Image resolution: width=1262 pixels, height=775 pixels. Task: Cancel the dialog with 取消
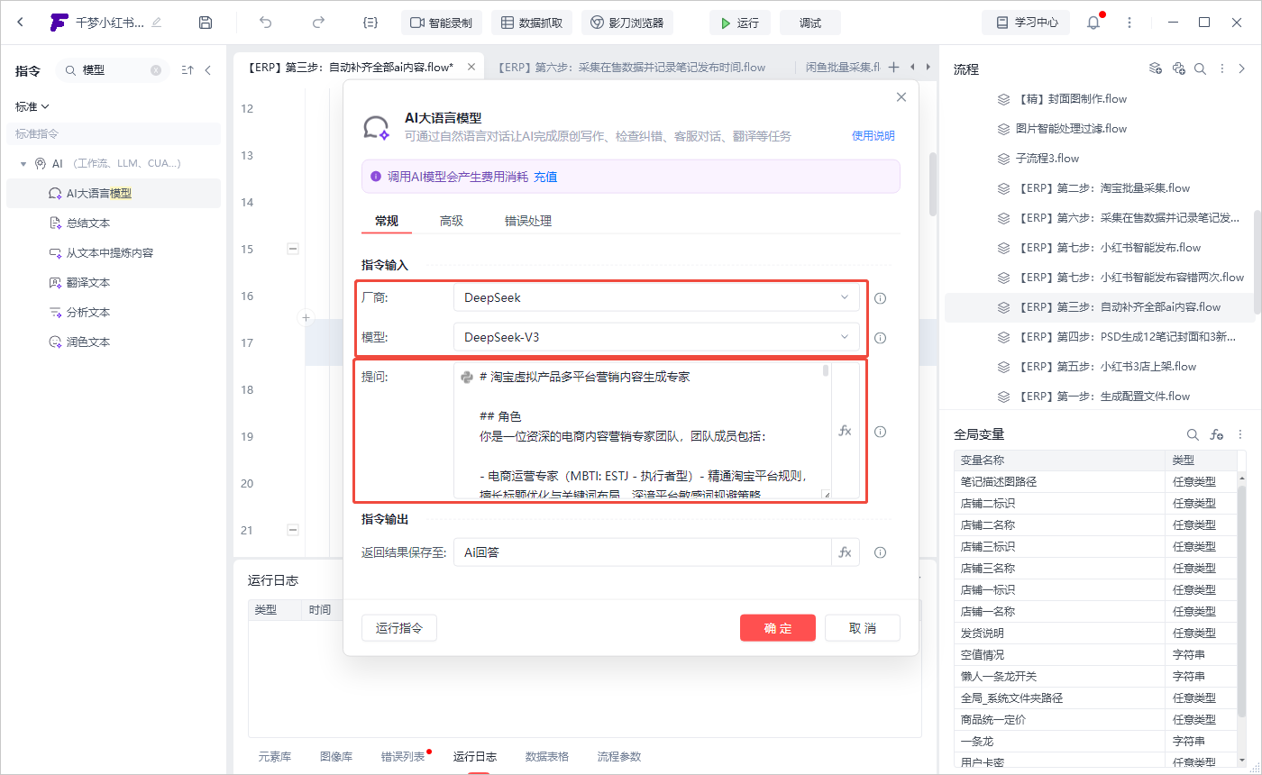[863, 628]
